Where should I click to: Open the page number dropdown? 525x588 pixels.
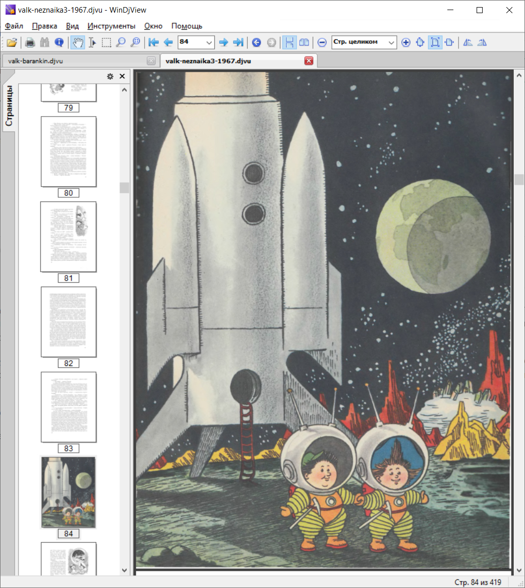209,42
